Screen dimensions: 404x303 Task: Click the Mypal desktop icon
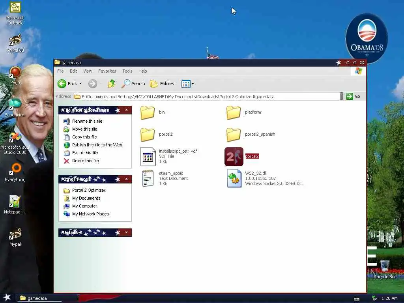tap(15, 234)
